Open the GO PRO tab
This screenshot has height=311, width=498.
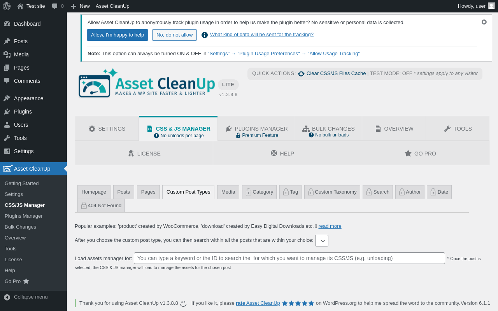[420, 153]
